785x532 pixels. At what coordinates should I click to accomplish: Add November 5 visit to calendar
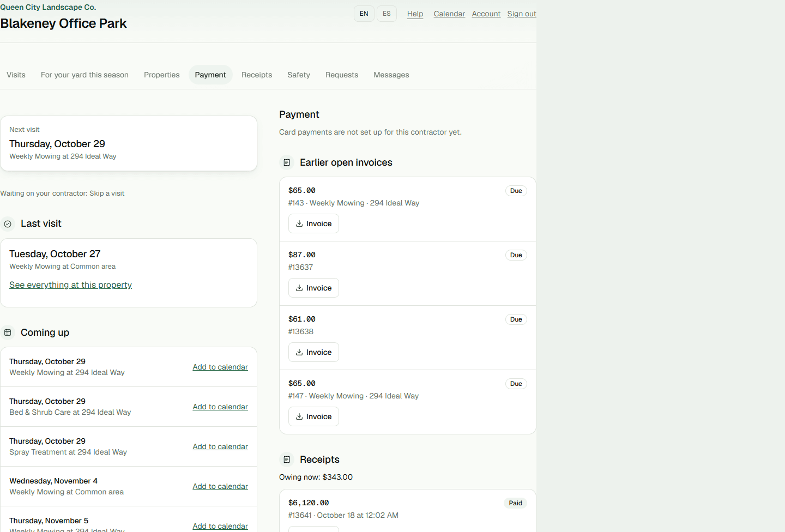220,526
